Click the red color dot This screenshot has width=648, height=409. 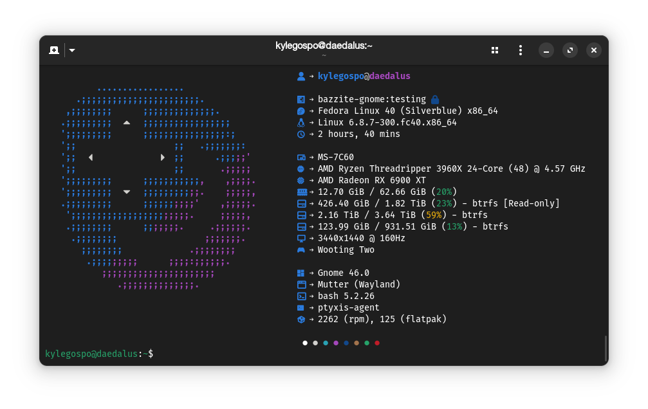377,343
